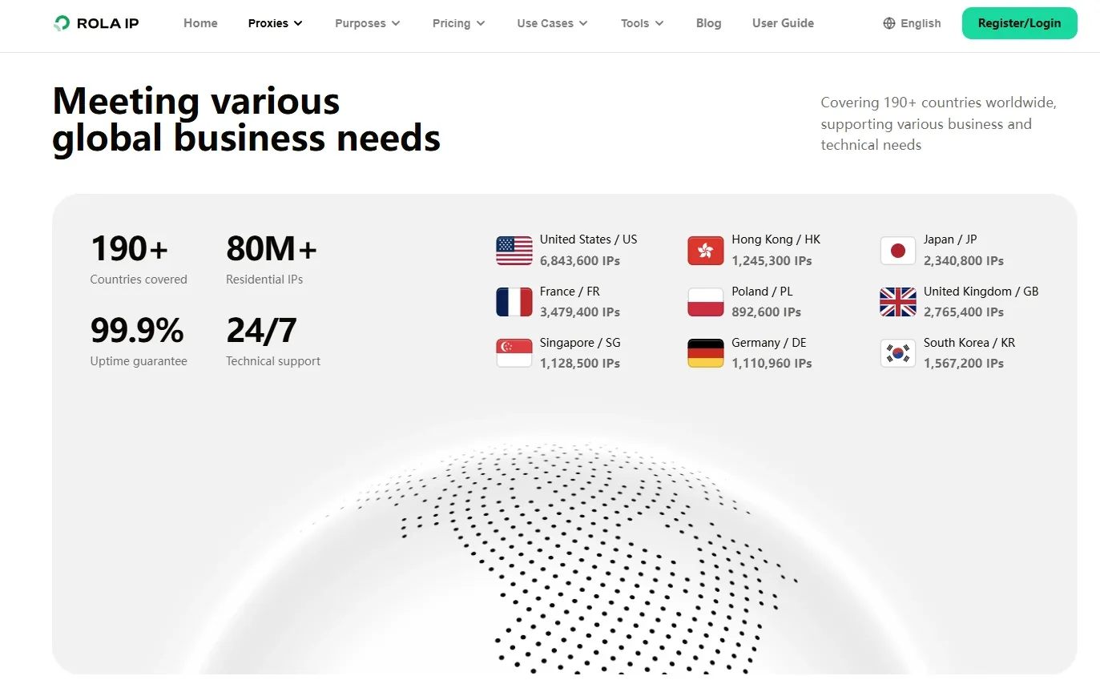The width and height of the screenshot is (1100, 688).
Task: Click the Meeting various global business needs heading
Action: [x=247, y=120]
